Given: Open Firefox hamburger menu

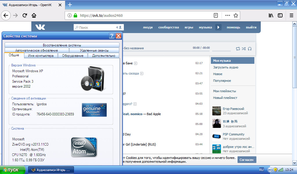Looking at the screenshot, I should [x=291, y=15].
